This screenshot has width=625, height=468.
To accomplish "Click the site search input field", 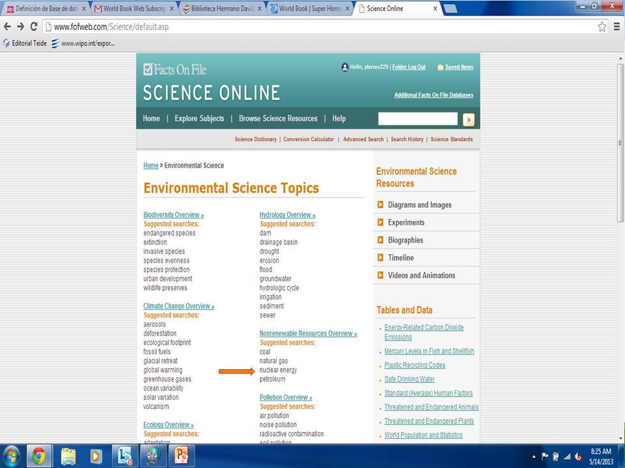I will click(418, 118).
